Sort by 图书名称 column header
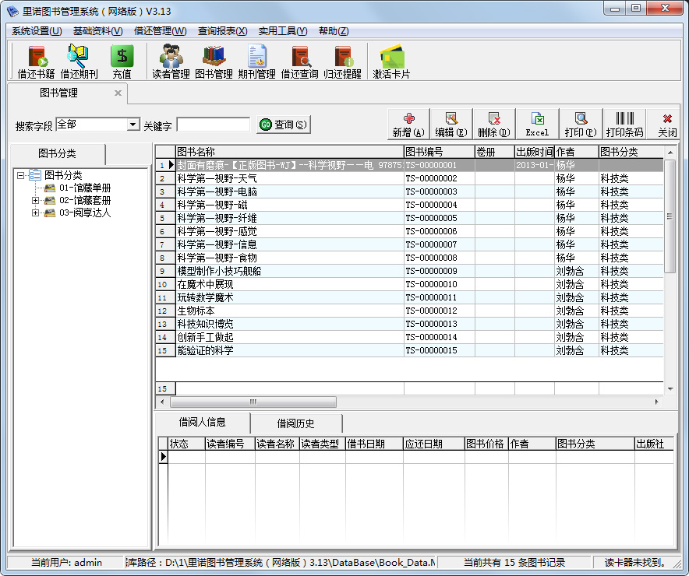 click(290, 152)
